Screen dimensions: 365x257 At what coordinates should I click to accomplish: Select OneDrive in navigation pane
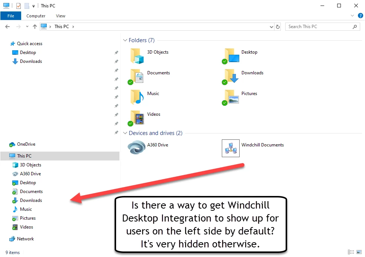[x=22, y=144]
